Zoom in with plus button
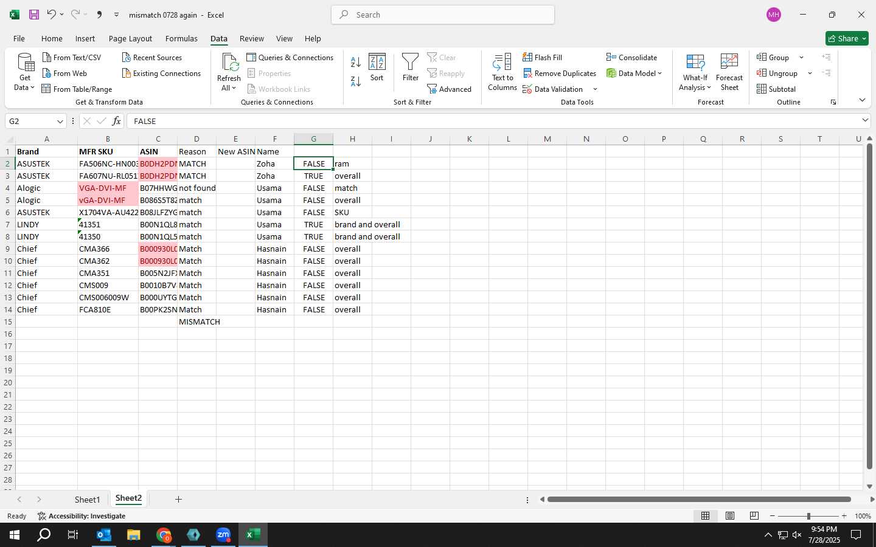876x547 pixels. point(844,516)
